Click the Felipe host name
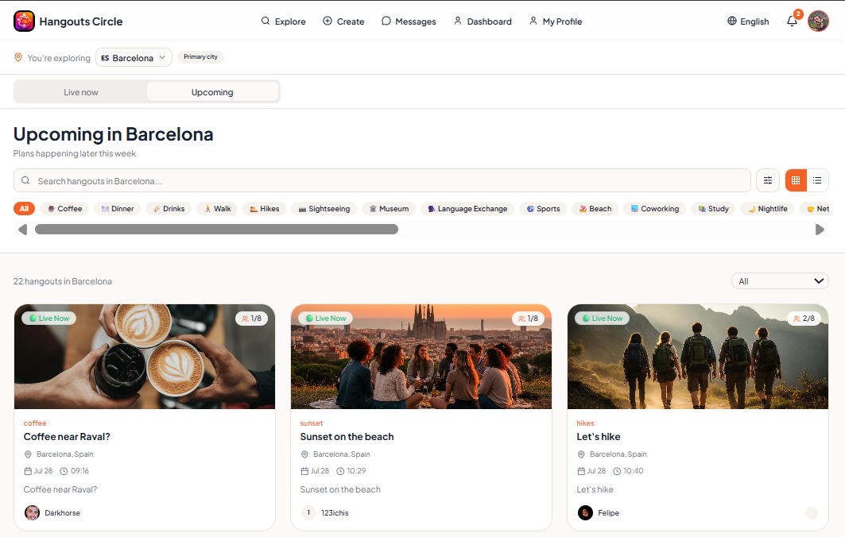 click(x=608, y=512)
